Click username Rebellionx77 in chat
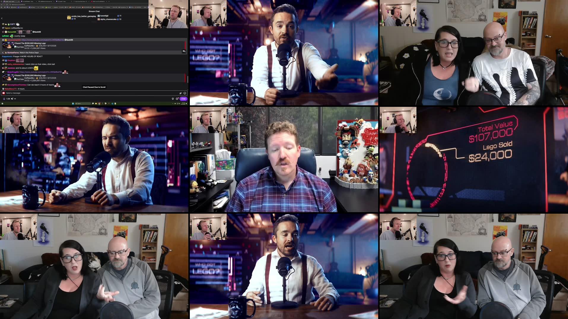The width and height of the screenshot is (568, 319). [10, 89]
